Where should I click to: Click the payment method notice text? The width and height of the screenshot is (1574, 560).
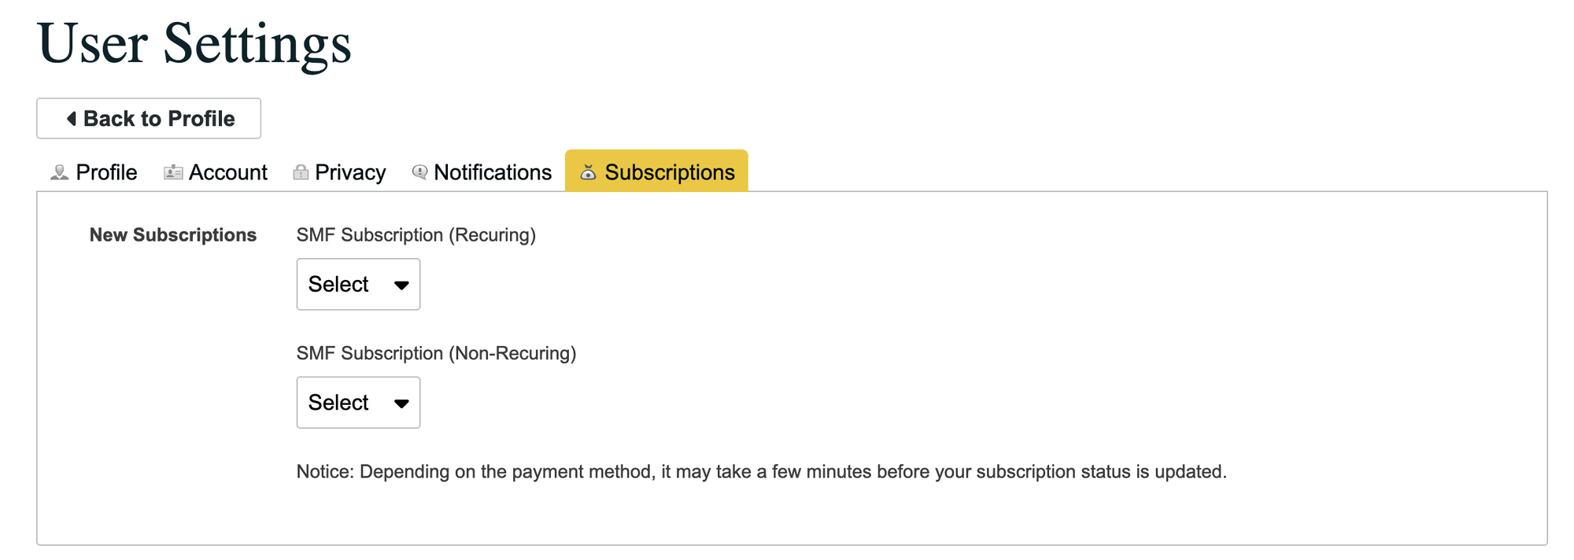click(x=760, y=472)
